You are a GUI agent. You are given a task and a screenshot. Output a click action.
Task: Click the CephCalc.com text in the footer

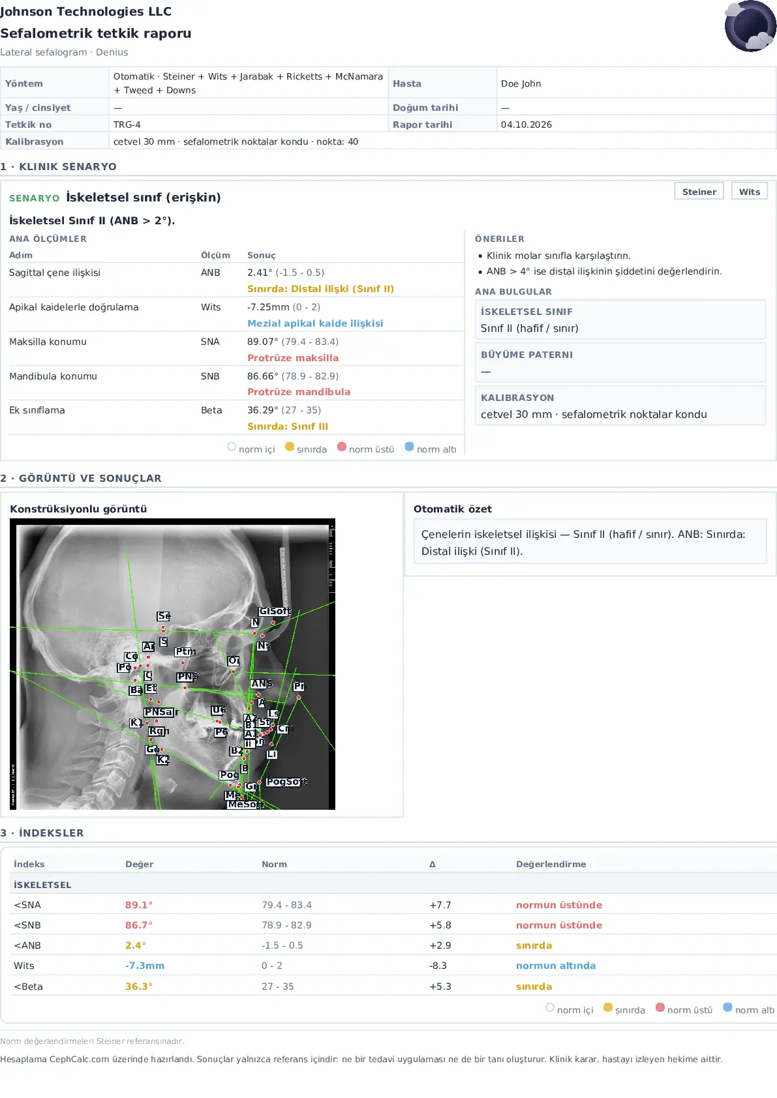pyautogui.click(x=80, y=1059)
